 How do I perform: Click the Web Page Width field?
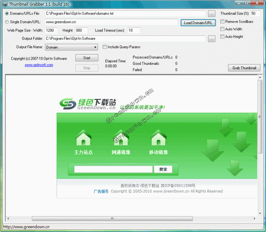(x=52, y=30)
